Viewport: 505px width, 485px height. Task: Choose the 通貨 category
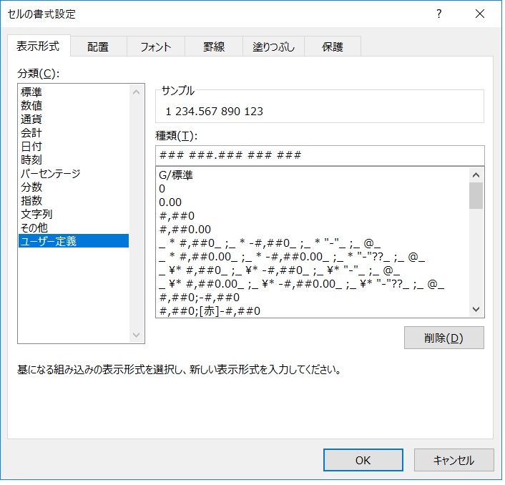click(74, 119)
